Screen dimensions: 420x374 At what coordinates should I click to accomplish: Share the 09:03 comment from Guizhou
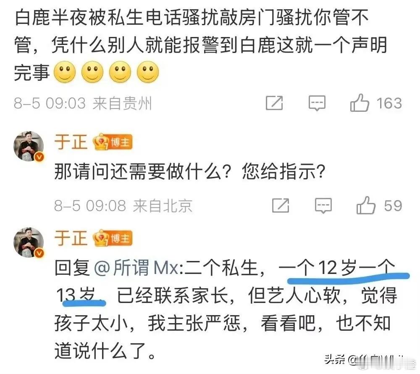point(274,103)
